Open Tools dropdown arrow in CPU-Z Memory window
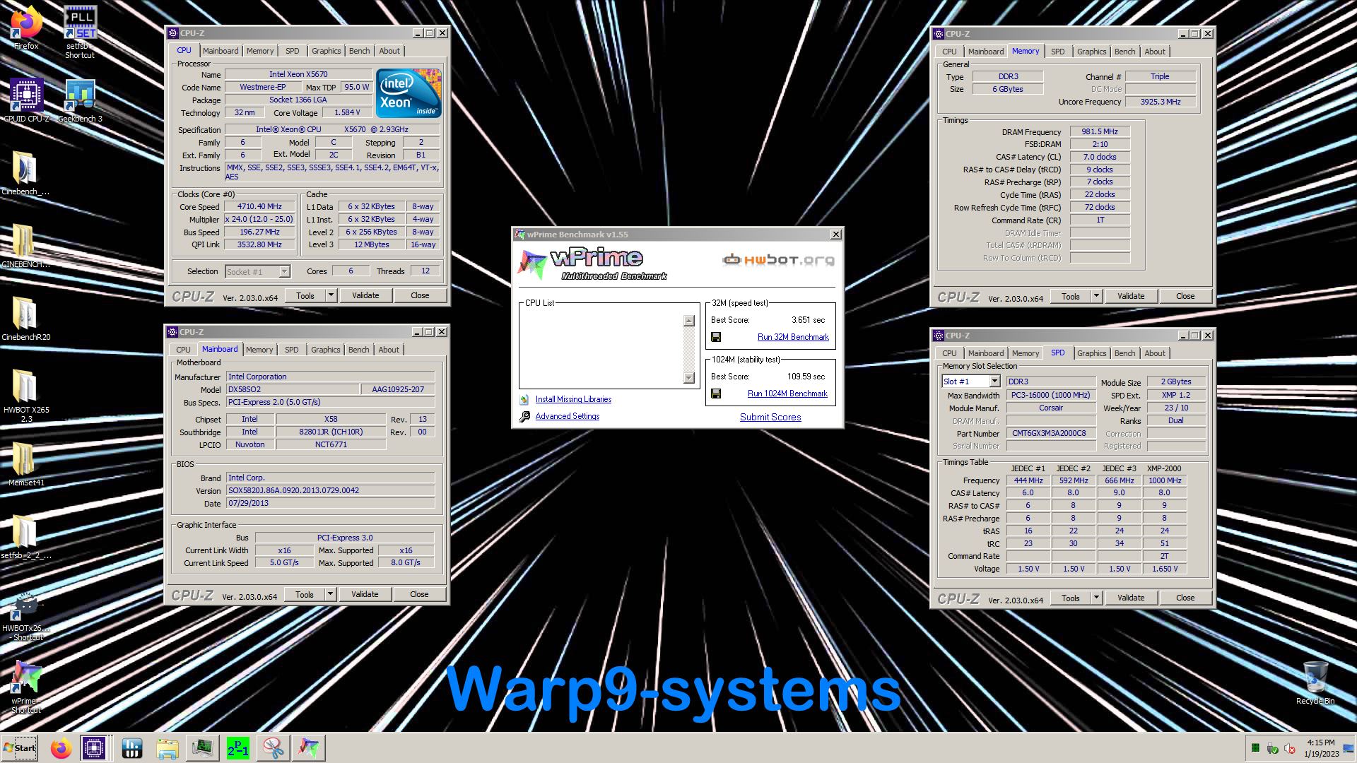The image size is (1357, 763). (1096, 297)
